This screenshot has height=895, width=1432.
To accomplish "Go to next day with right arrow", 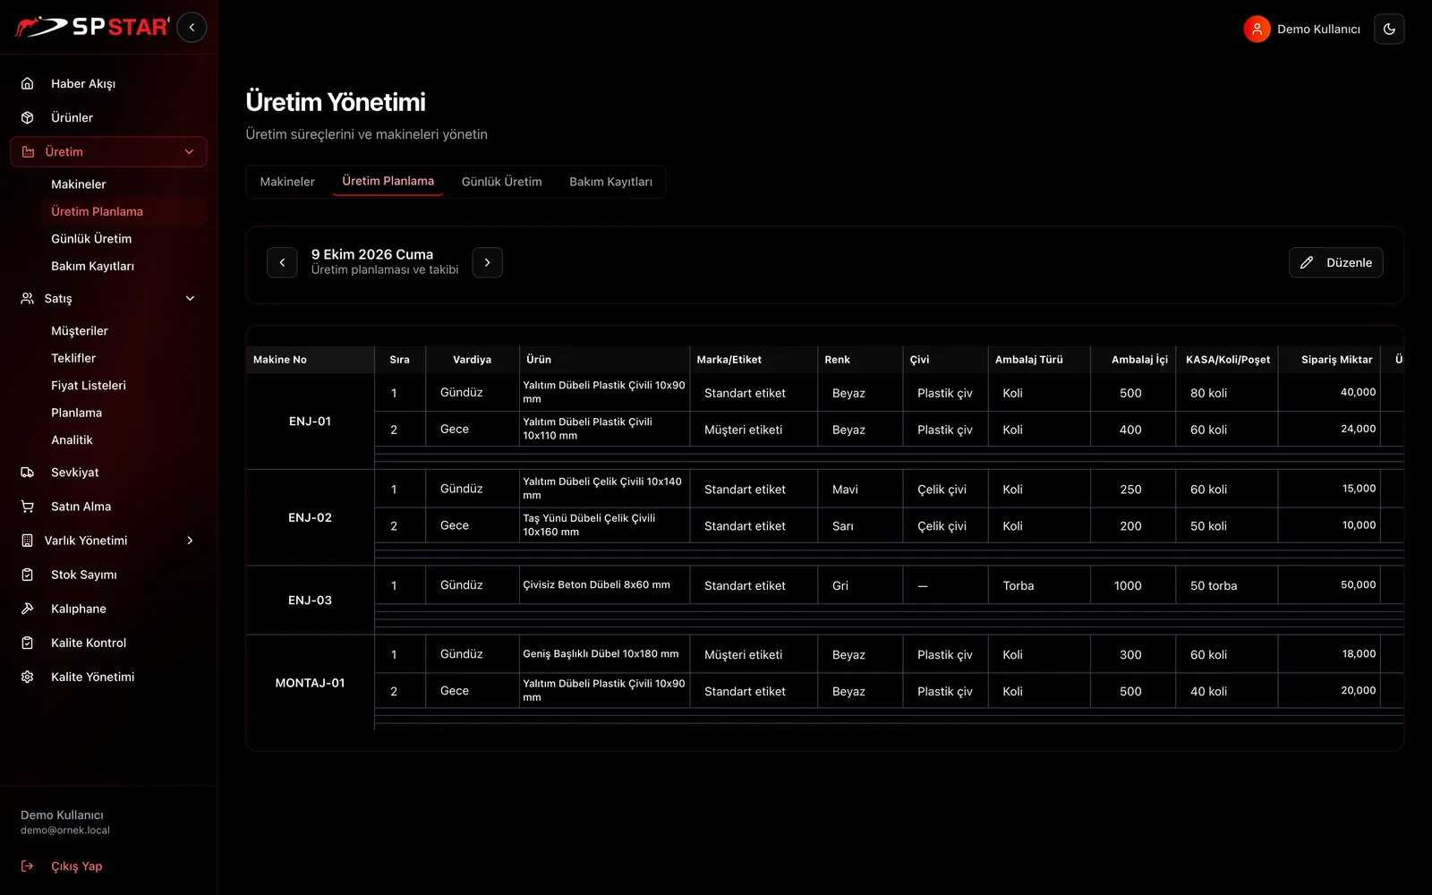I will 487,262.
